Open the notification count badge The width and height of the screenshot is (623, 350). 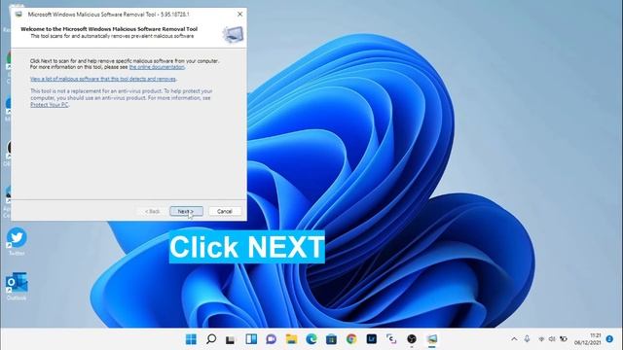click(609, 339)
